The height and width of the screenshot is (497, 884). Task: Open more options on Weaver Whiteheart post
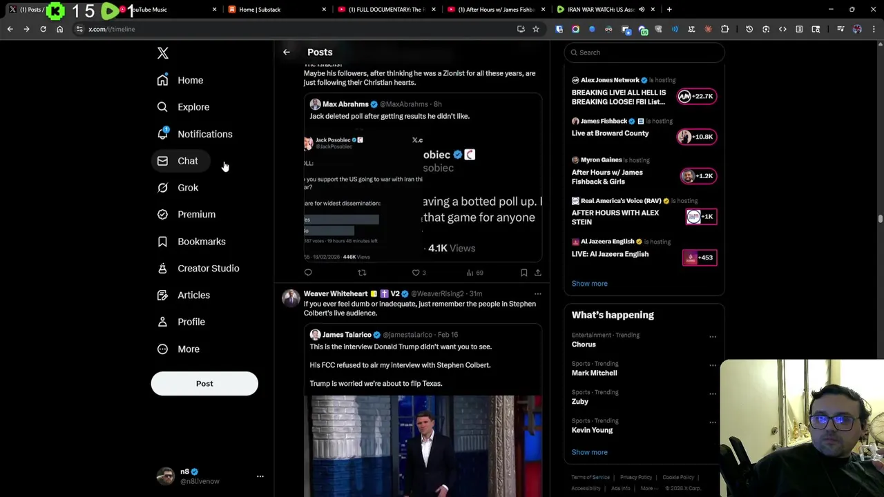coord(537,294)
